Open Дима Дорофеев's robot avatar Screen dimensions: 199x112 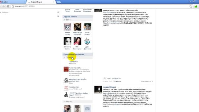point(87,41)
